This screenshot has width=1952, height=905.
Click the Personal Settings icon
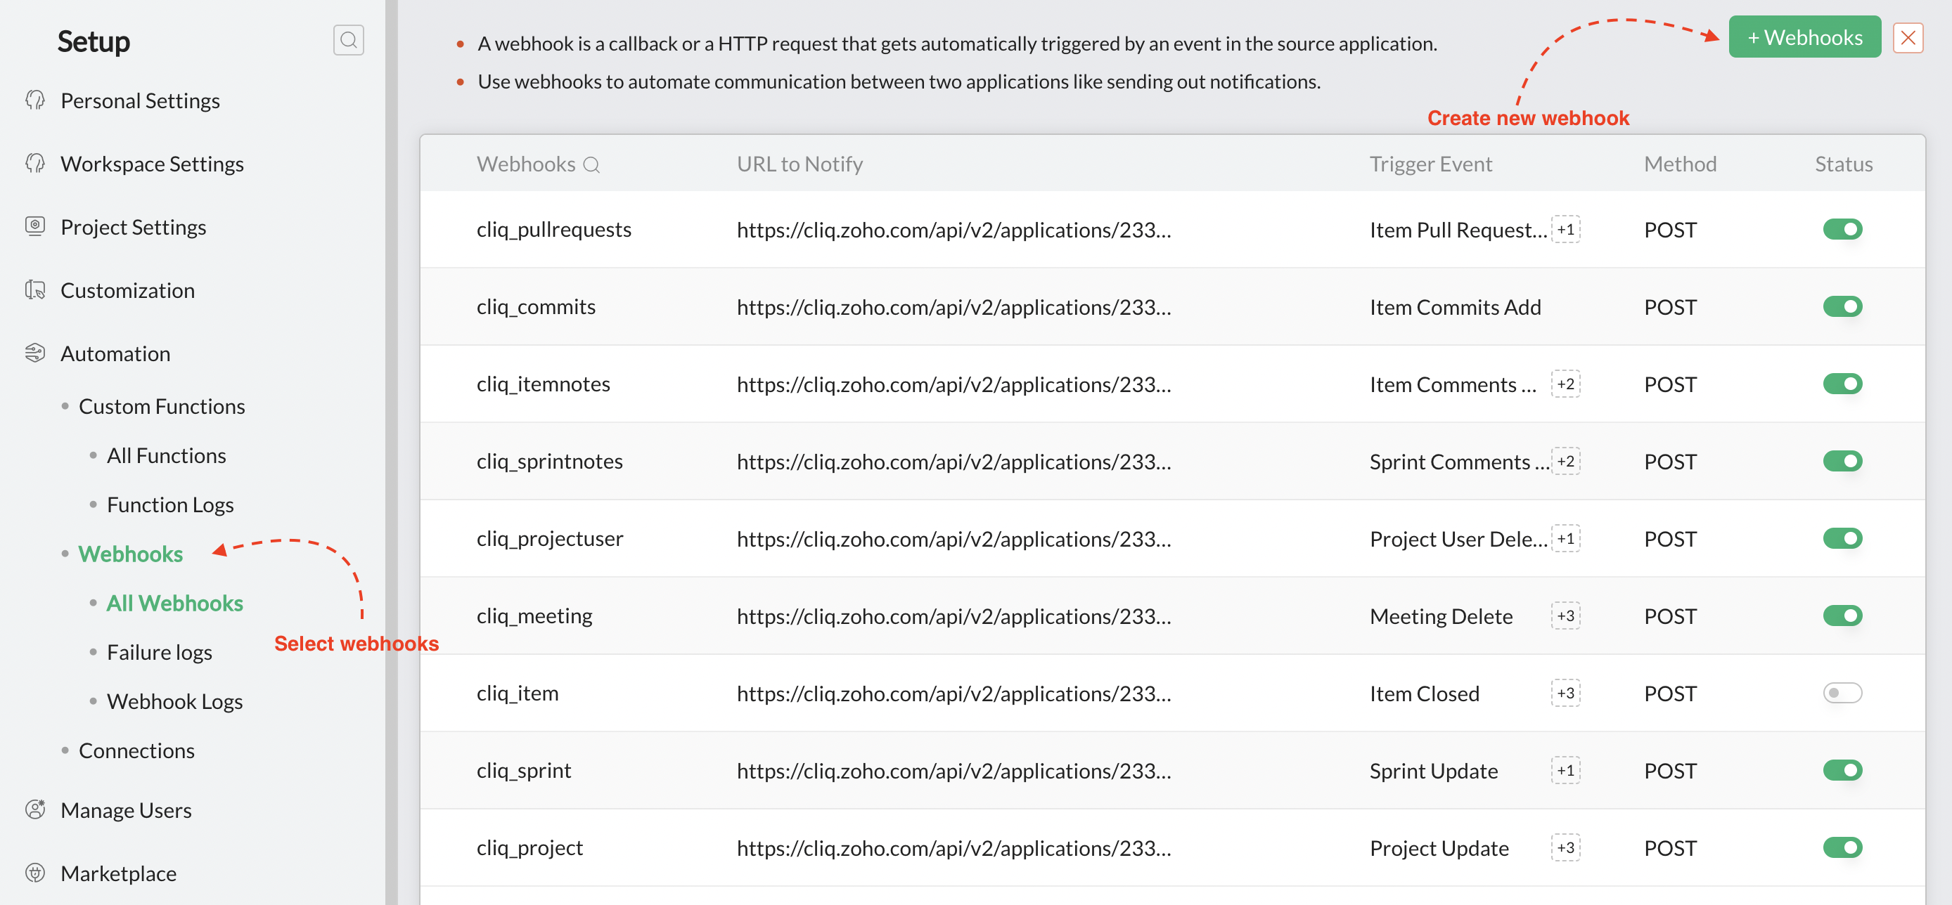35,100
